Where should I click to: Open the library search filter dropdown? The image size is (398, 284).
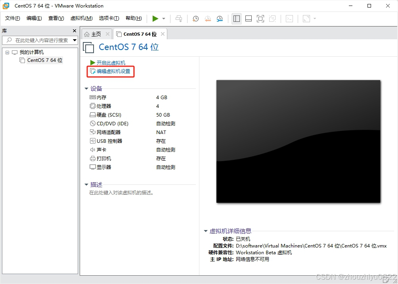pyautogui.click(x=75, y=40)
